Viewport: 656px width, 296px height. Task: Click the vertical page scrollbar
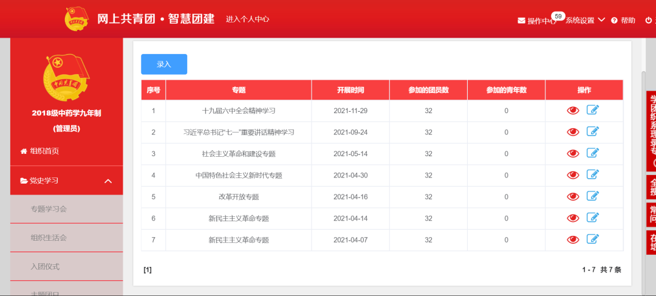tap(644, 152)
